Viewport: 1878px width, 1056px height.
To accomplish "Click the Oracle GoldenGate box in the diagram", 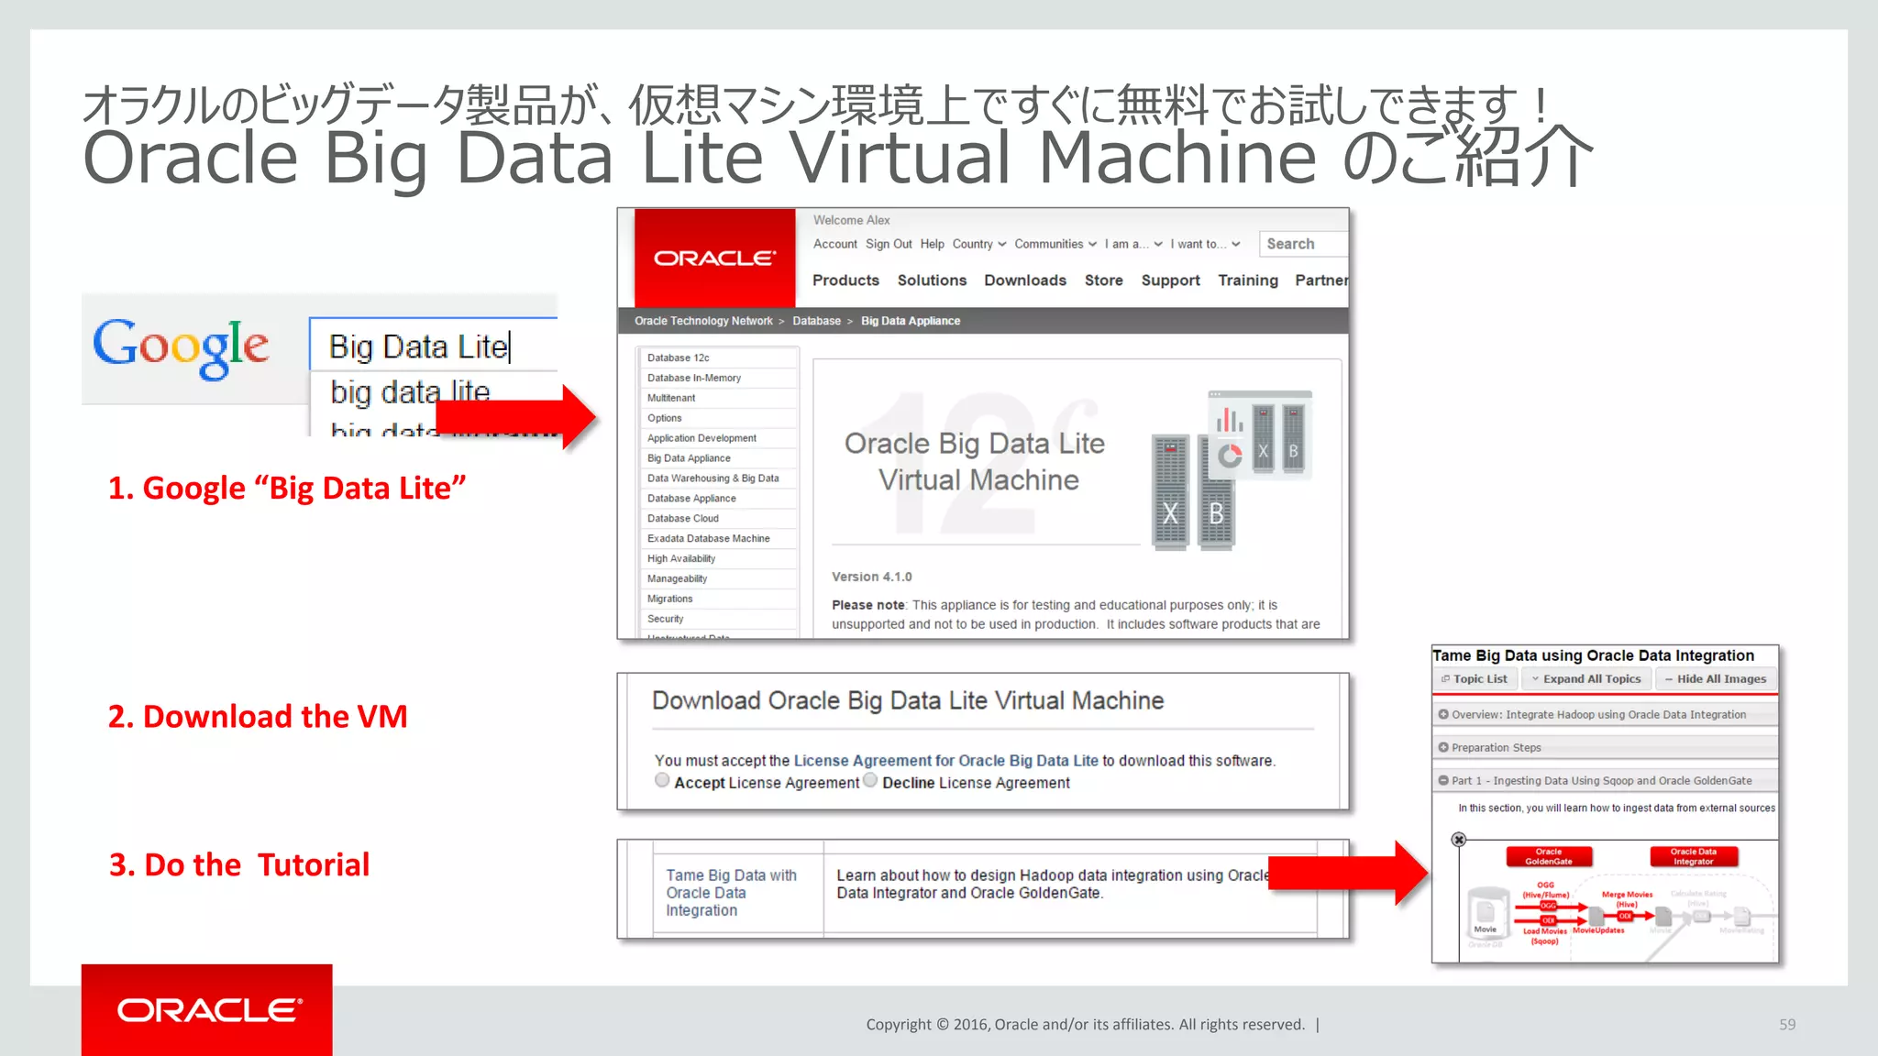I will [1549, 856].
